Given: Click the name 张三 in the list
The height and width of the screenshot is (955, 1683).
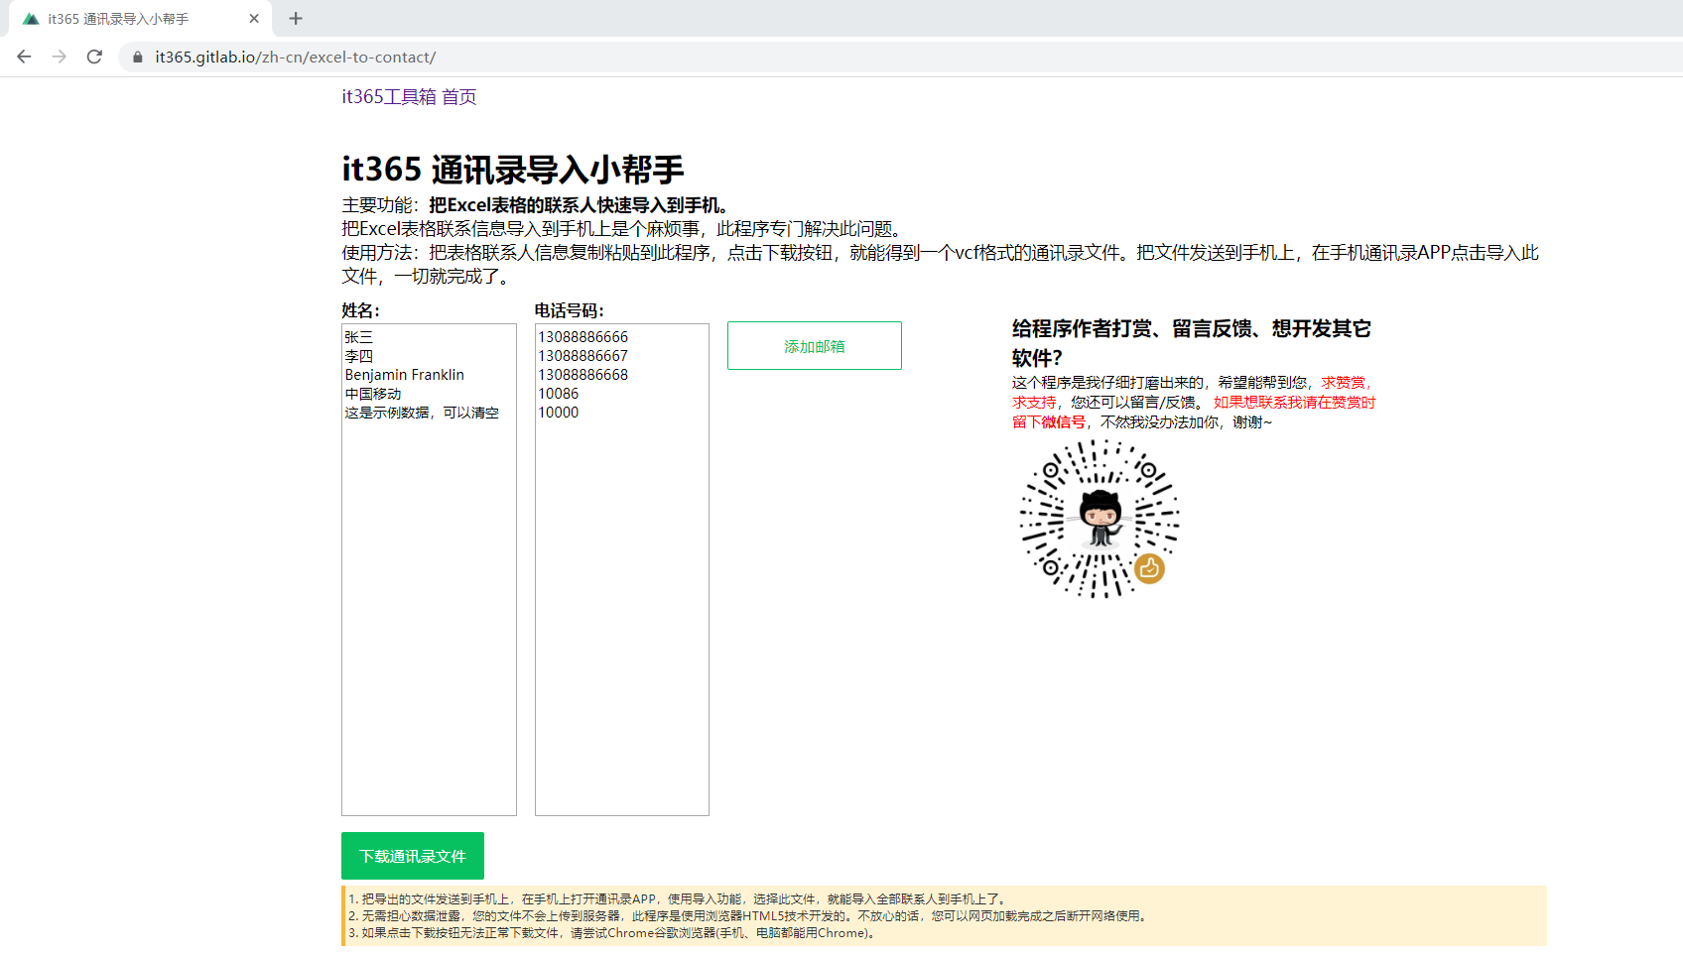Looking at the screenshot, I should pyautogui.click(x=359, y=337).
